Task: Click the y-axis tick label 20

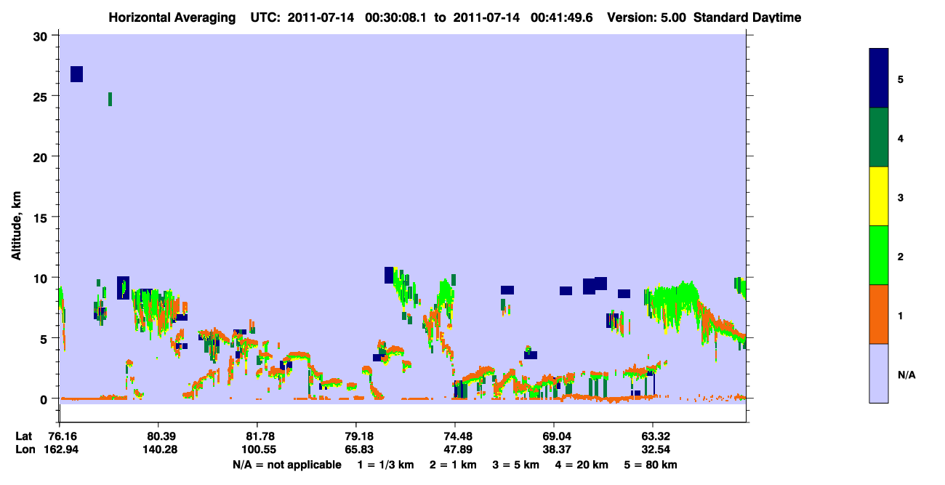Action: coord(41,157)
